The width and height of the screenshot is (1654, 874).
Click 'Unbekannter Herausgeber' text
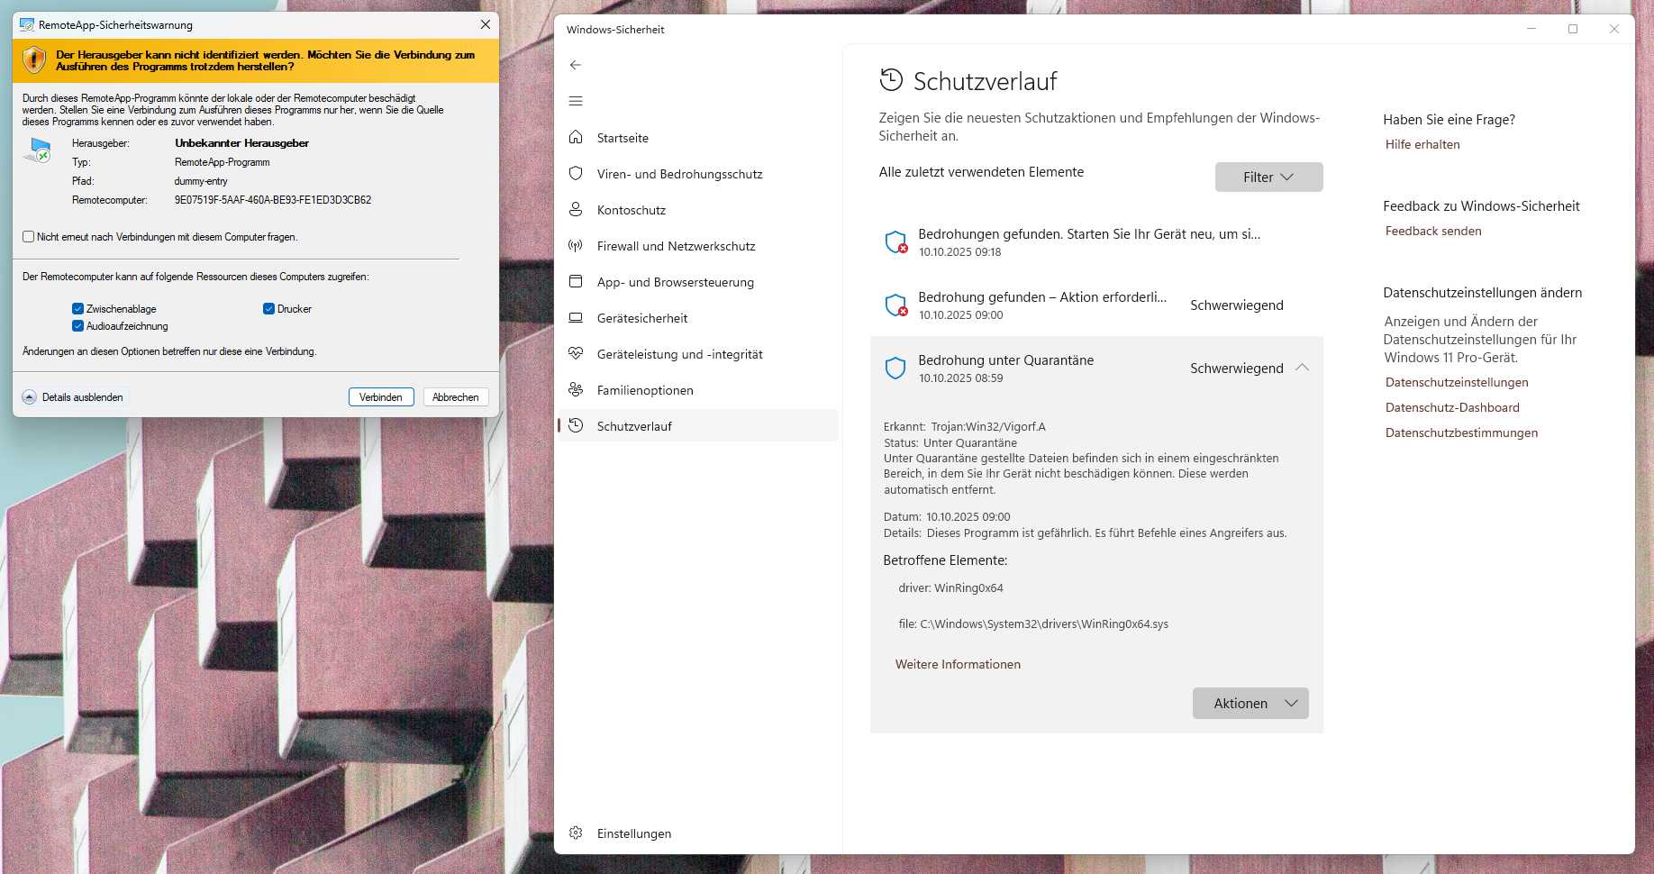(x=242, y=143)
